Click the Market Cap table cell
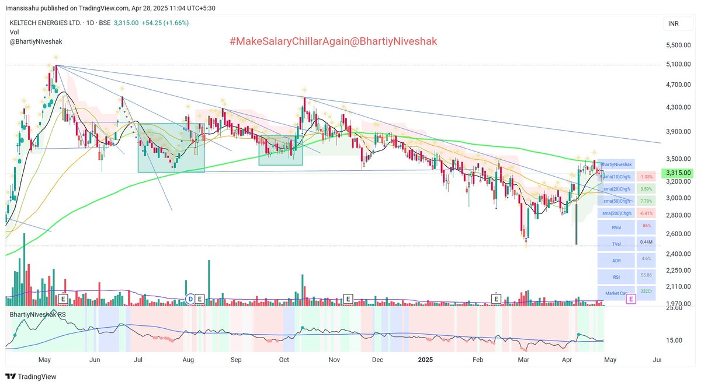Viewport: 701px width, 386px height. pyautogui.click(x=616, y=293)
